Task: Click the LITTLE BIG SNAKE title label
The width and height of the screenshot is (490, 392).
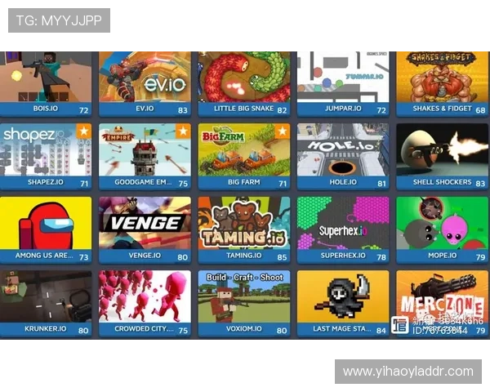Action: point(243,109)
